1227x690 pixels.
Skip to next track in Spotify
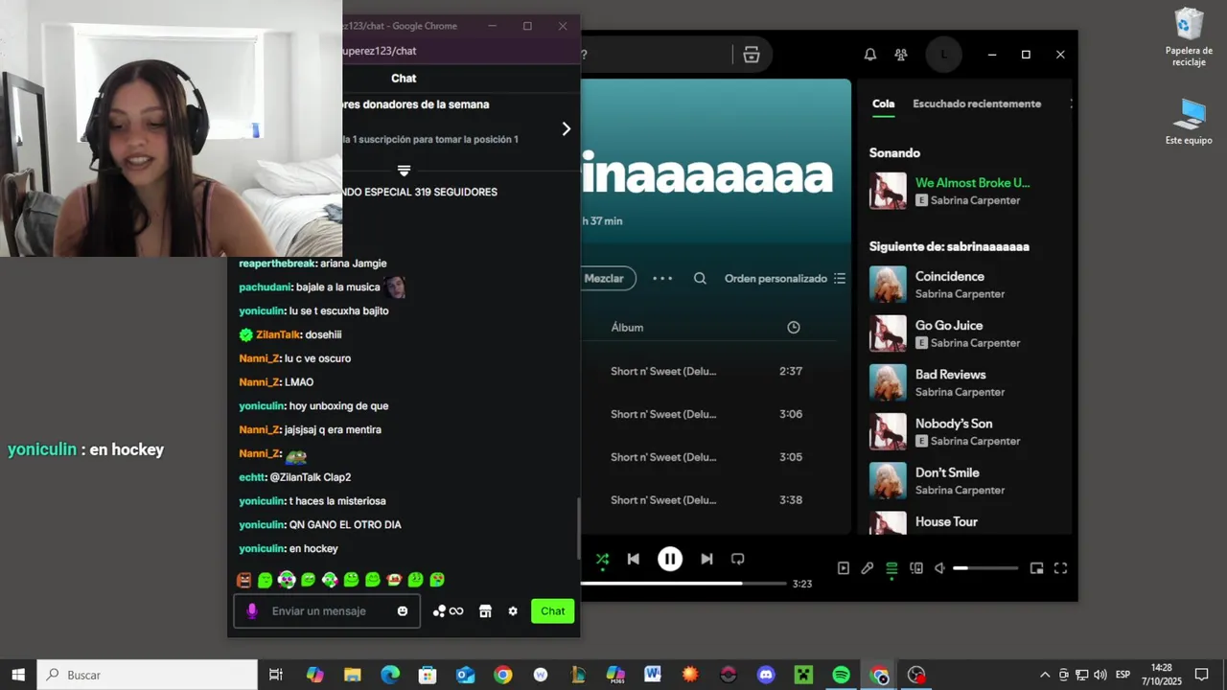[706, 559]
